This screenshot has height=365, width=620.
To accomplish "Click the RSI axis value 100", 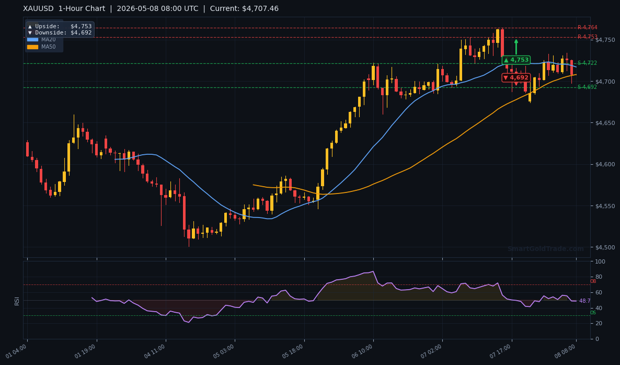I will 600,261.
